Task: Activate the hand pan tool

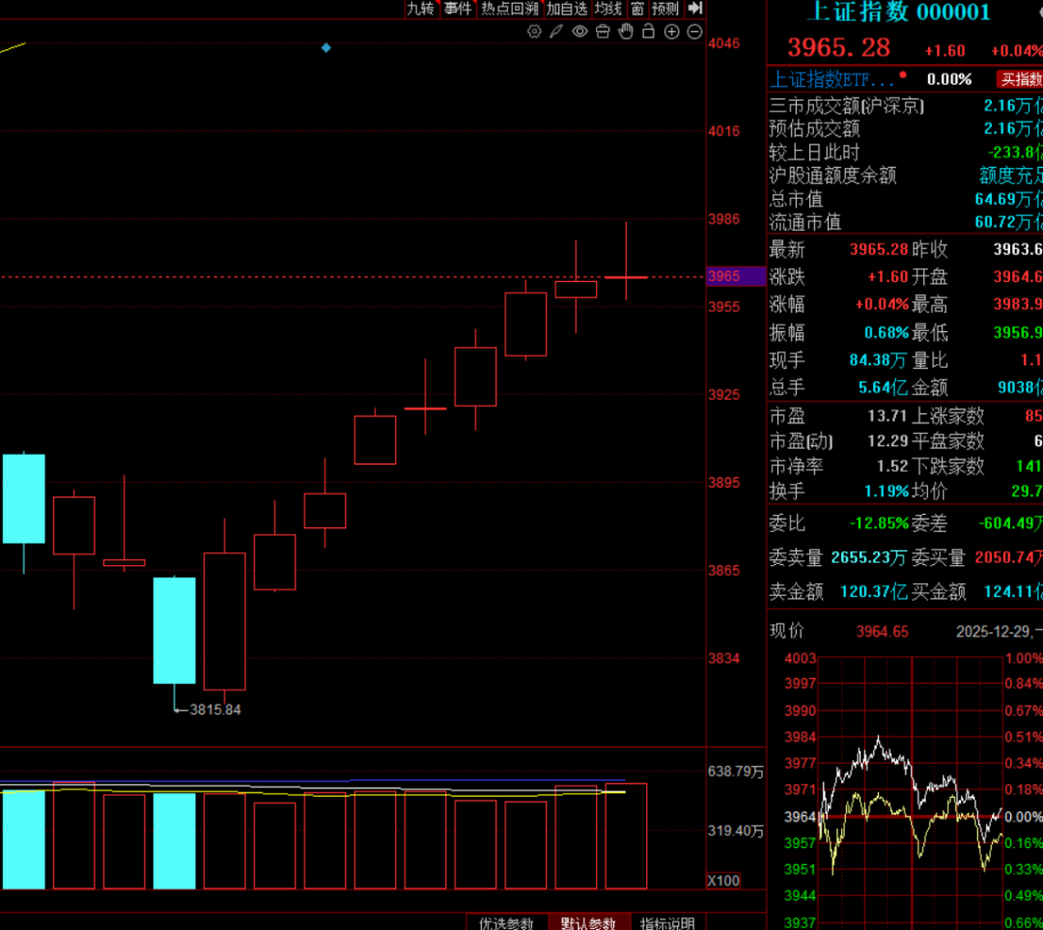Action: [x=626, y=32]
